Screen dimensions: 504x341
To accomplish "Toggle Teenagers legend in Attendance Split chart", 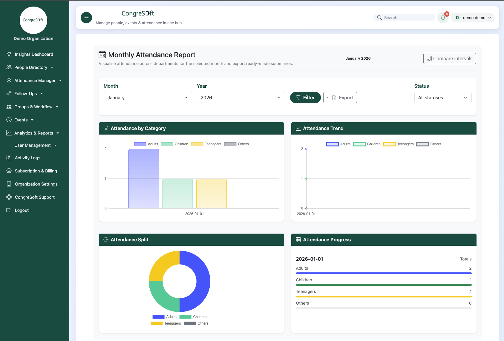I will [x=166, y=323].
